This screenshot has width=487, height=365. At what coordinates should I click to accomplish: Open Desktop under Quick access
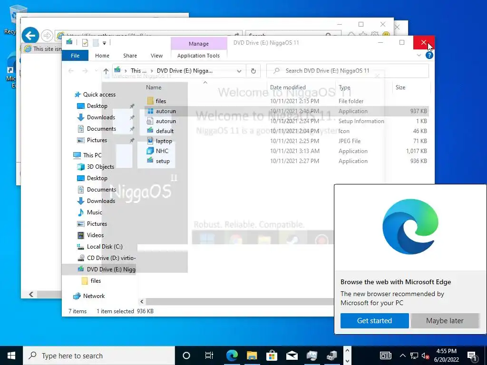[x=97, y=106]
